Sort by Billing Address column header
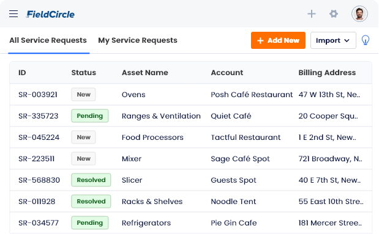 [327, 73]
